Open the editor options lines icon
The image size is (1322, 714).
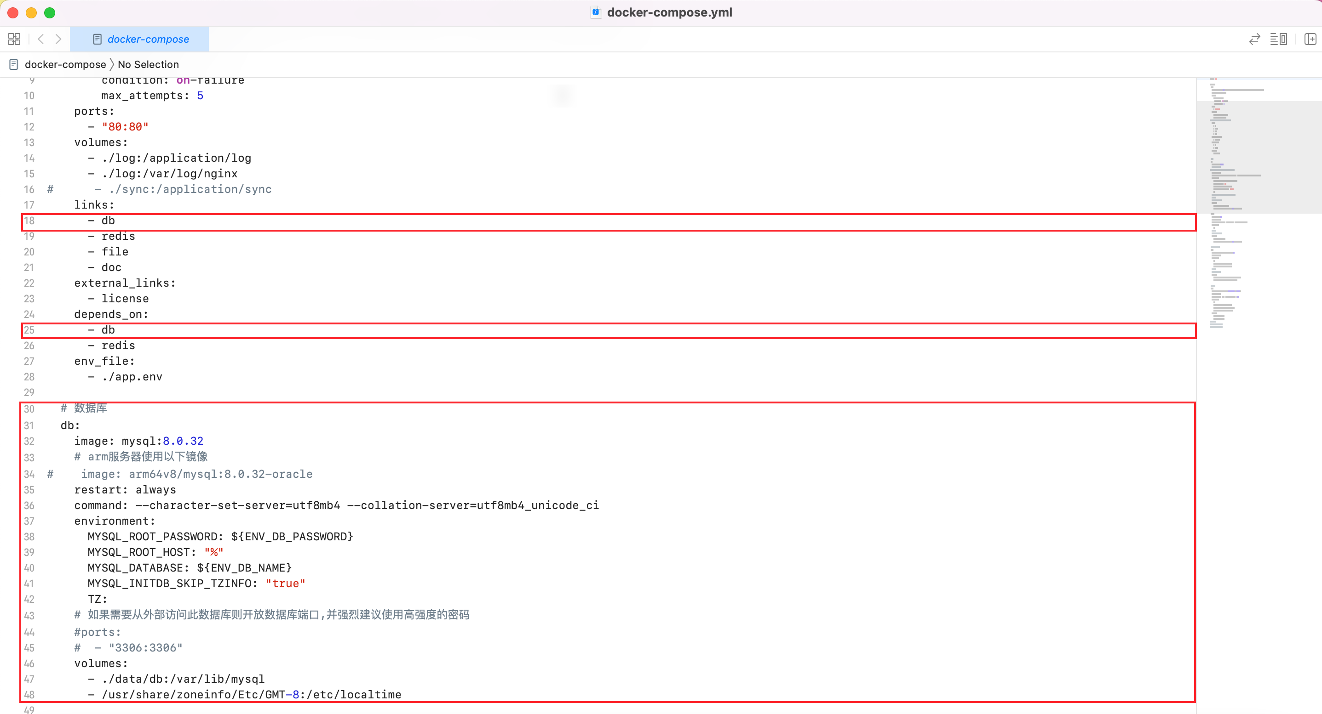(1278, 39)
